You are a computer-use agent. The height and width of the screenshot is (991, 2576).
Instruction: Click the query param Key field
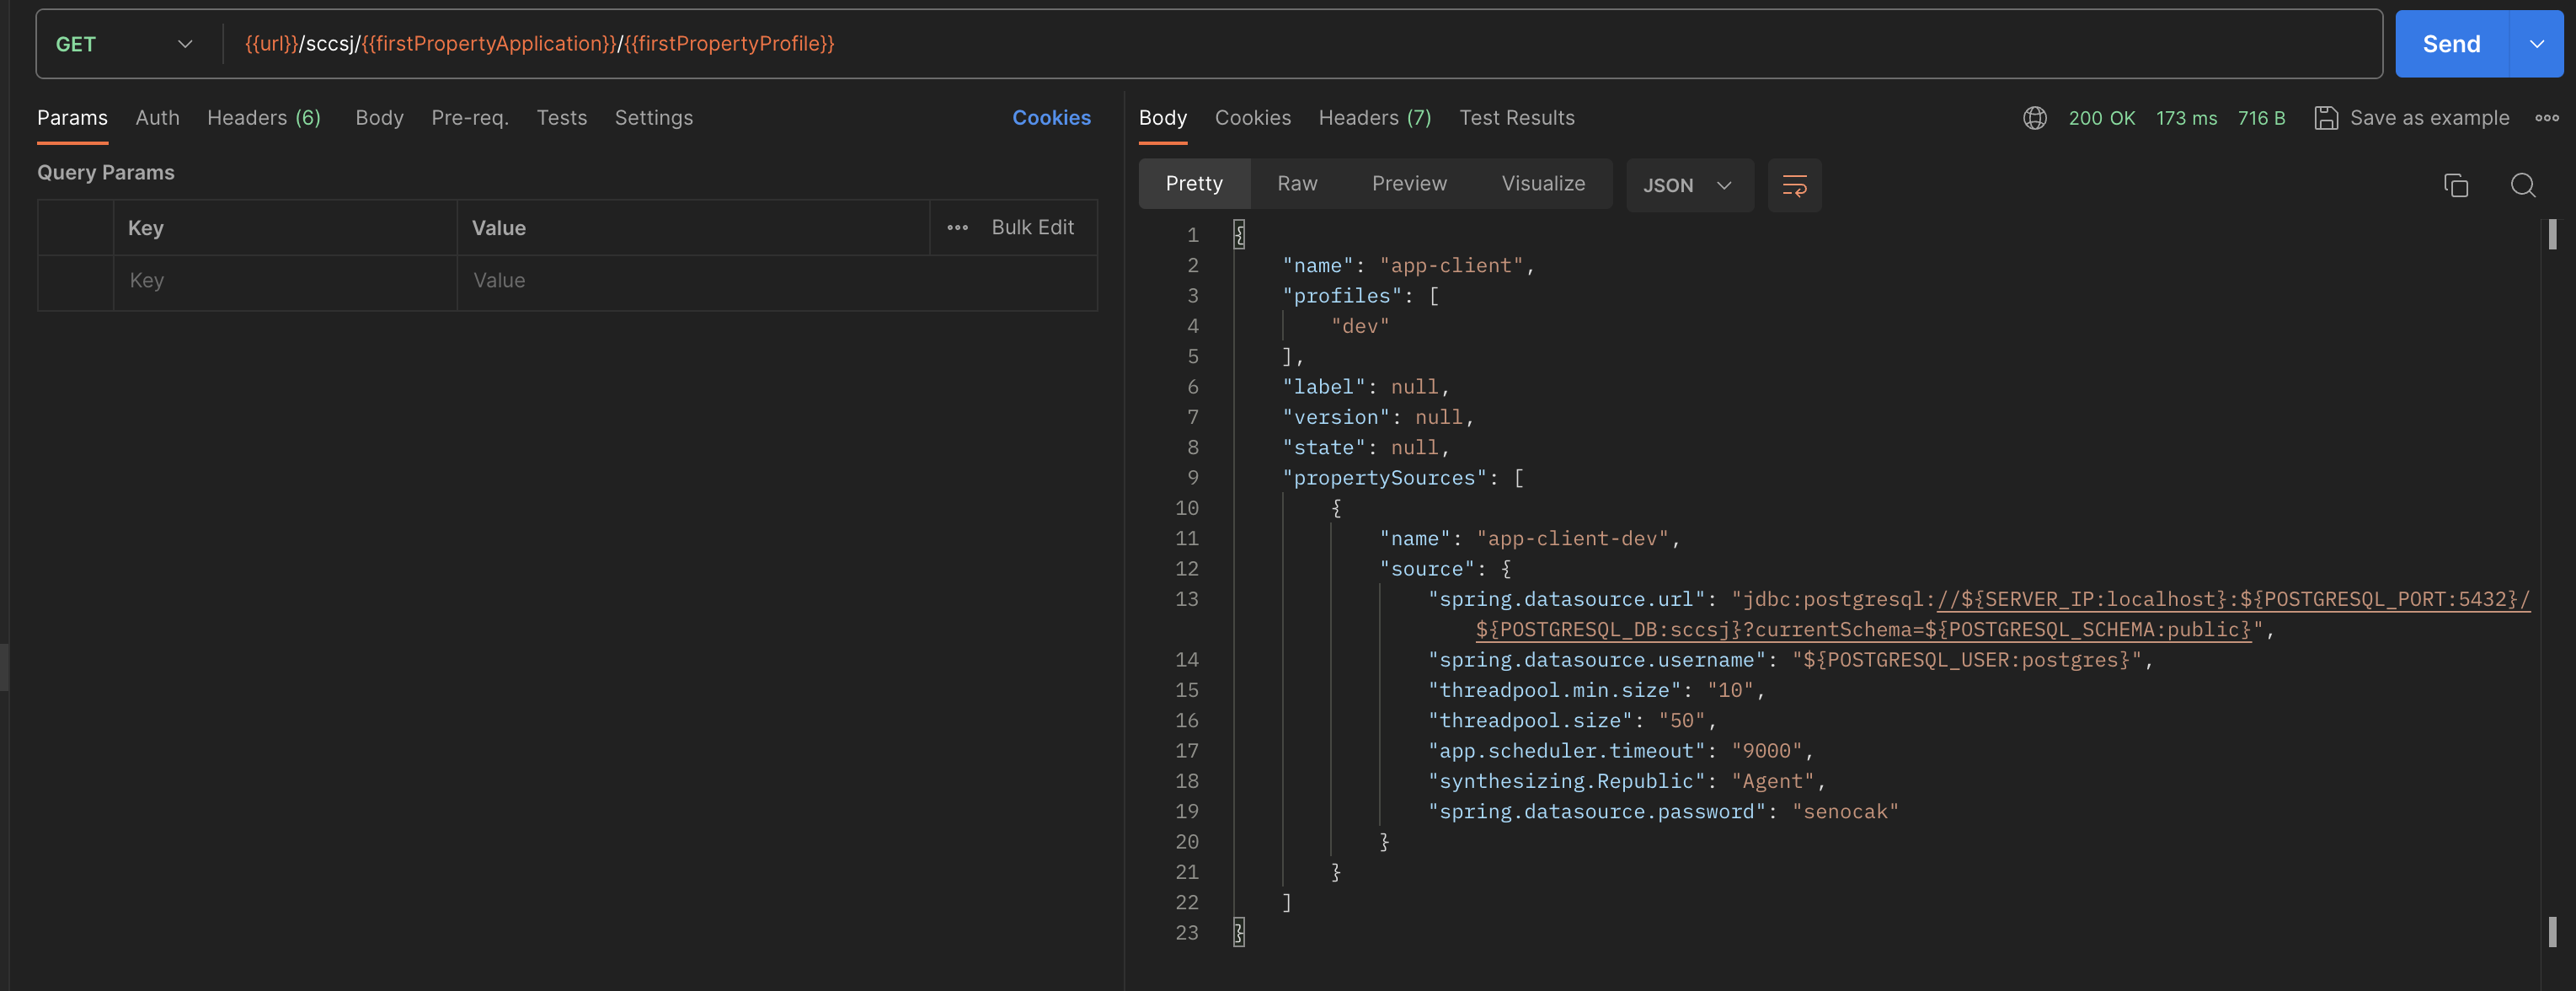285,281
